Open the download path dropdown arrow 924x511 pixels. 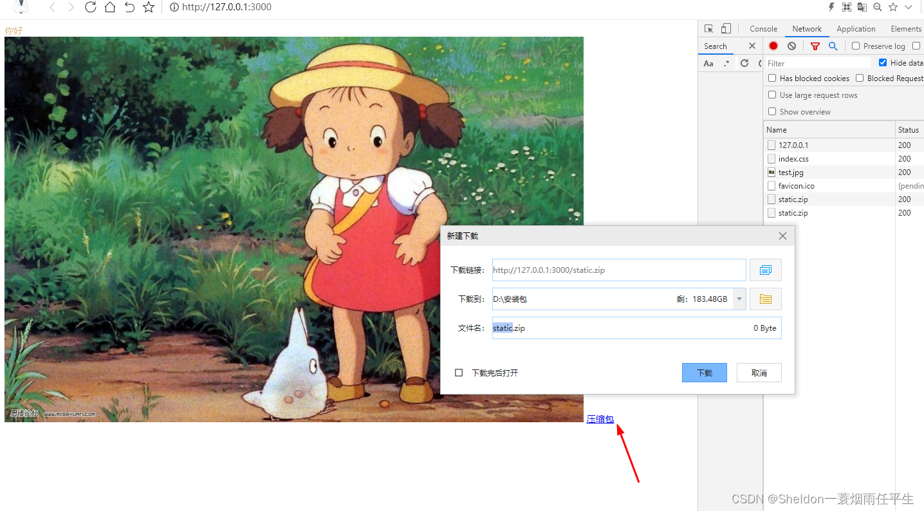739,299
